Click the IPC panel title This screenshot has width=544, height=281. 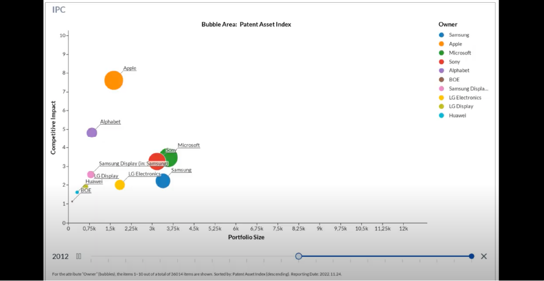(x=59, y=10)
